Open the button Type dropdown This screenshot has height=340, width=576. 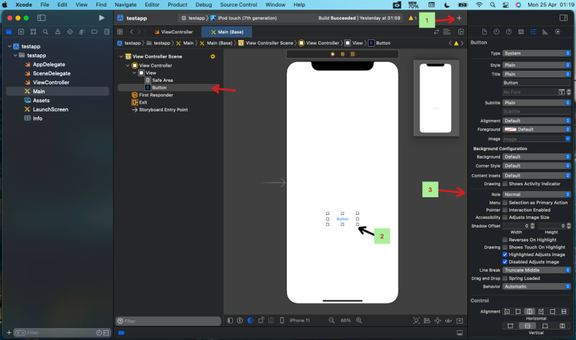pyautogui.click(x=536, y=53)
